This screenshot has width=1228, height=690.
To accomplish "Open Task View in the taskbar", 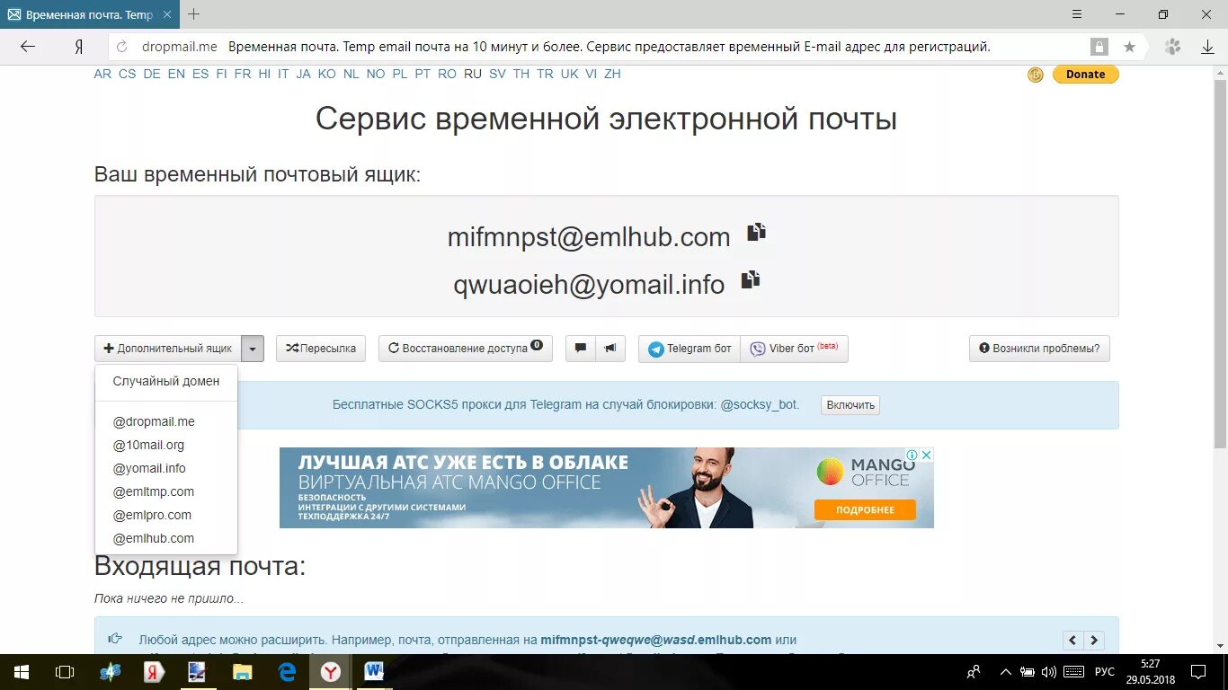I will tap(65, 672).
